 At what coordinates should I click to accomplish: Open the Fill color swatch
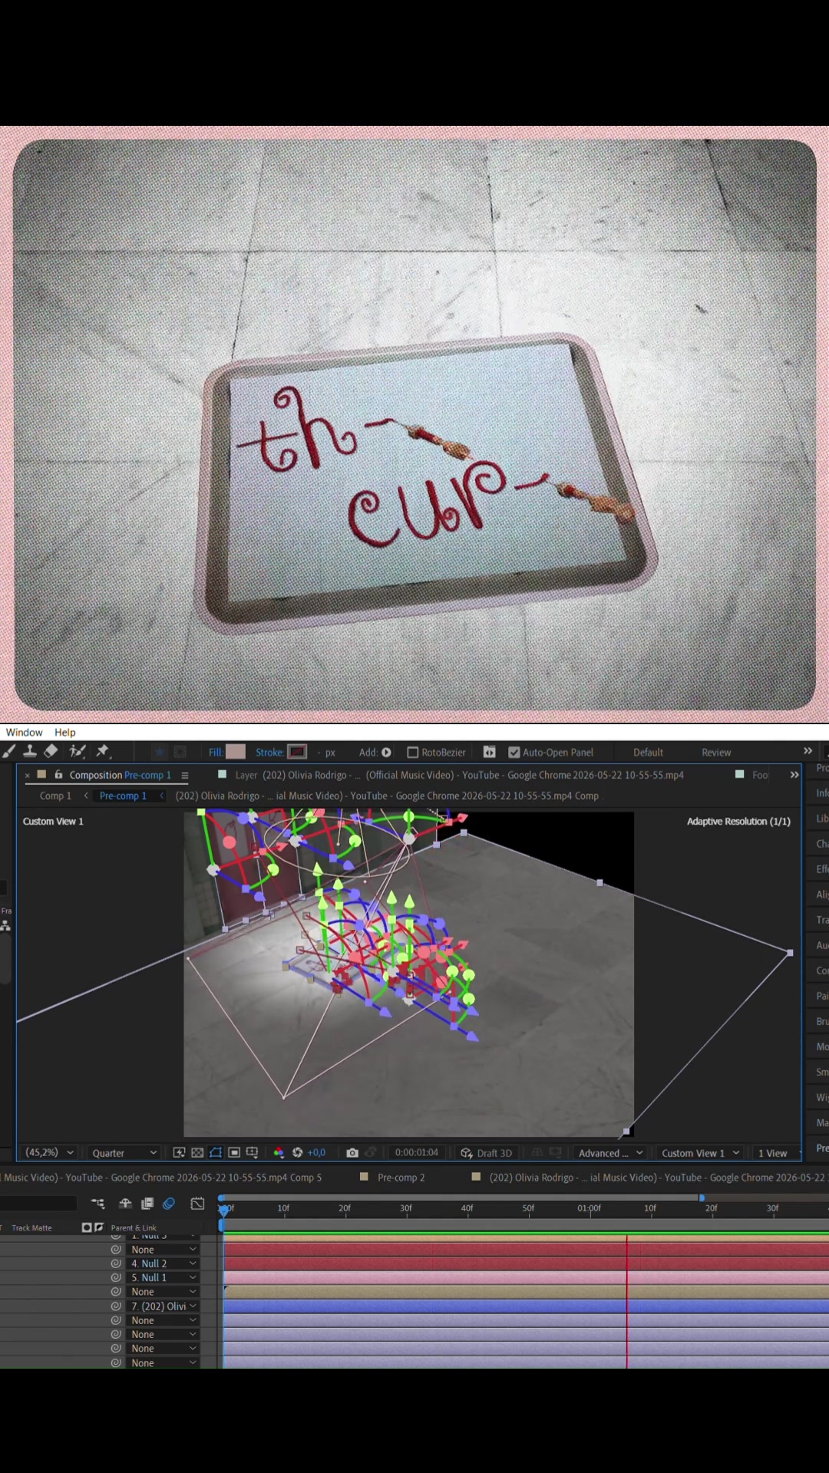pos(236,752)
